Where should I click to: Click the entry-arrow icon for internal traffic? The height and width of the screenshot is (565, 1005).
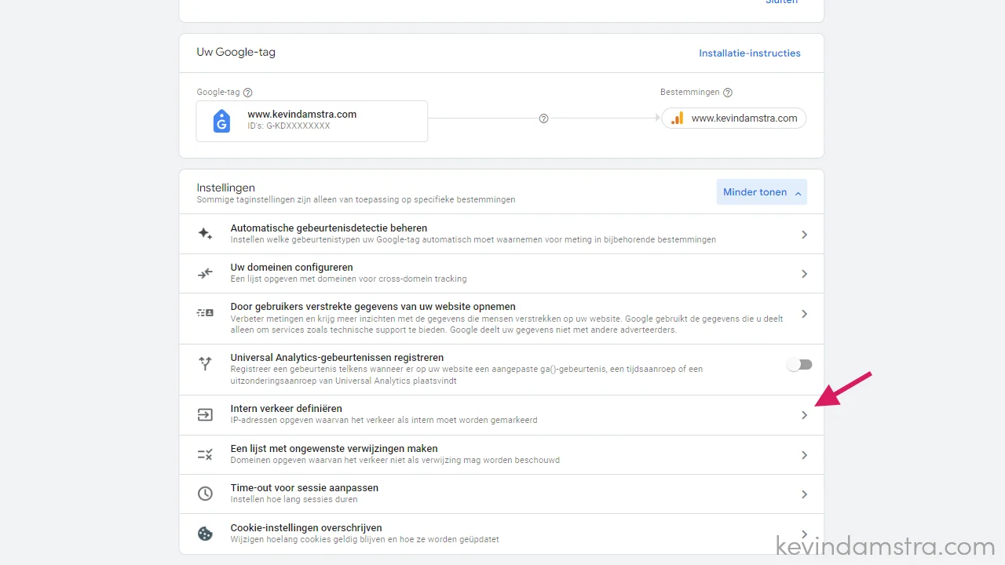pos(205,414)
